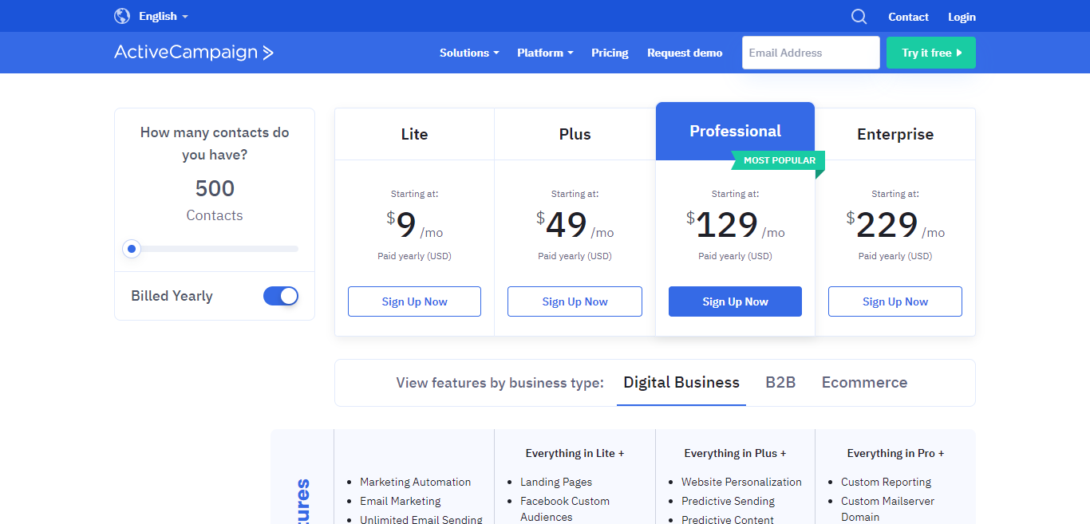Click the 500 contacts value
The width and height of the screenshot is (1090, 524).
pos(215,188)
